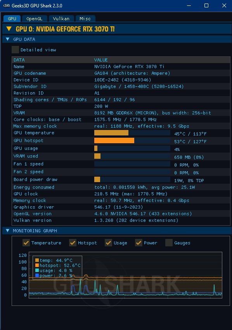
Task: Click the 'Shading cores / TMUs / ROPs' label
Action: click(x=50, y=100)
